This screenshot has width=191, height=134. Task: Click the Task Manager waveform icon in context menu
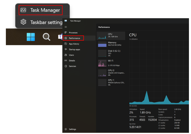[x=23, y=10]
